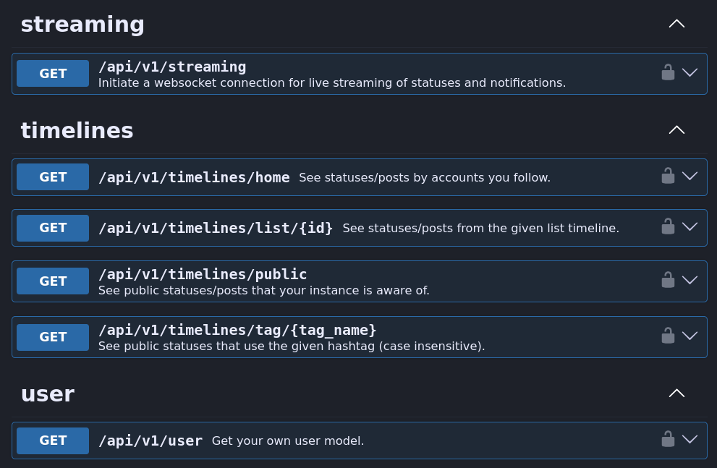Open the /api/v1/timelines/tag/{tag_name} path

coord(237,330)
